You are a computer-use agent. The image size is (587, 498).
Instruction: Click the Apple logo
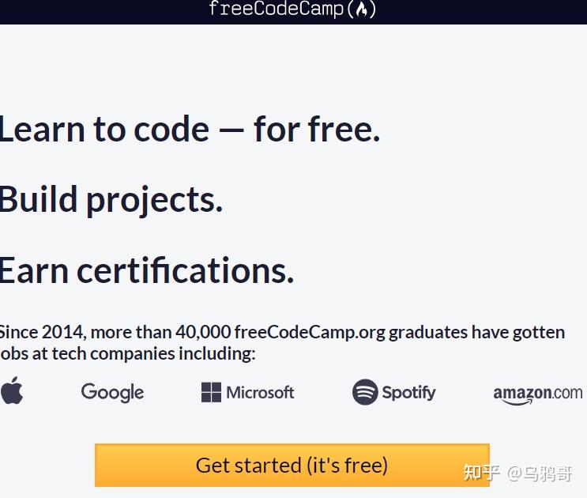click(x=12, y=390)
